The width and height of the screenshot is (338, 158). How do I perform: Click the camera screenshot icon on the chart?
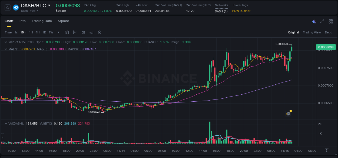pyautogui.click(x=287, y=114)
